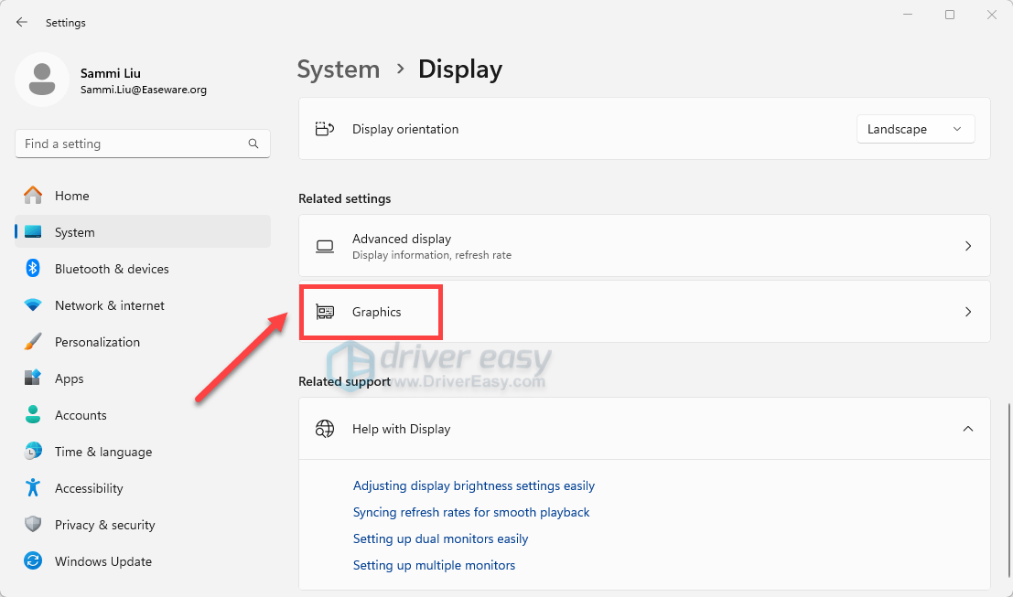Open Advanced display via its chevron arrow
Screen dimensions: 1013x597
click(x=967, y=246)
